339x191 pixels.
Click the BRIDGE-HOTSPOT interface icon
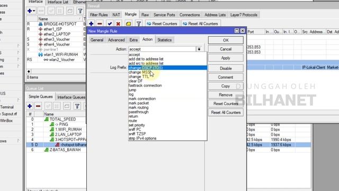[x=40, y=24]
